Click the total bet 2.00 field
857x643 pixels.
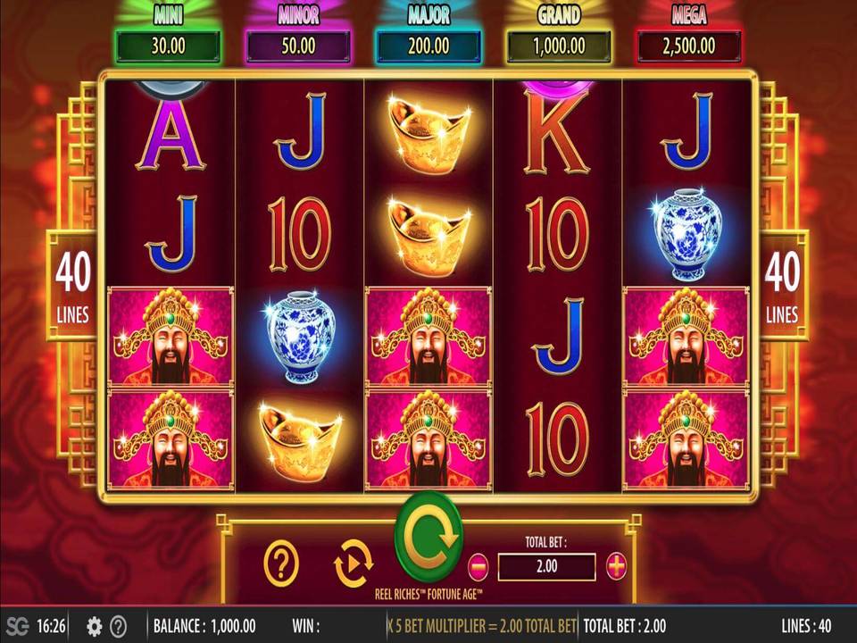point(546,566)
